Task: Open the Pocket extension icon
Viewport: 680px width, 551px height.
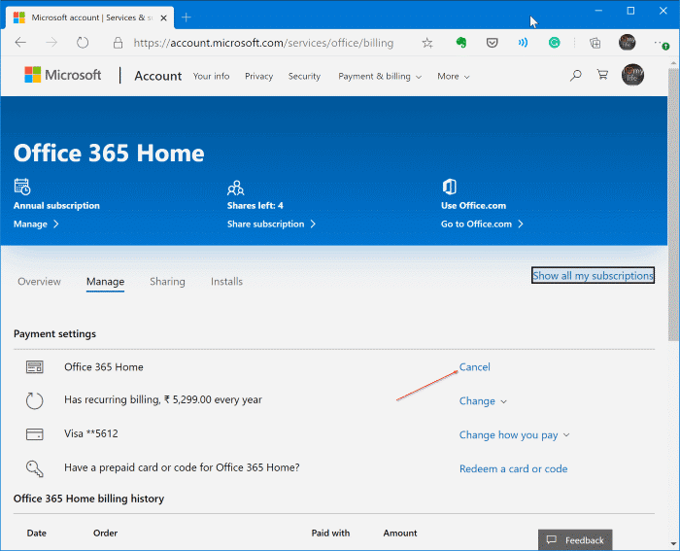Action: coord(492,43)
